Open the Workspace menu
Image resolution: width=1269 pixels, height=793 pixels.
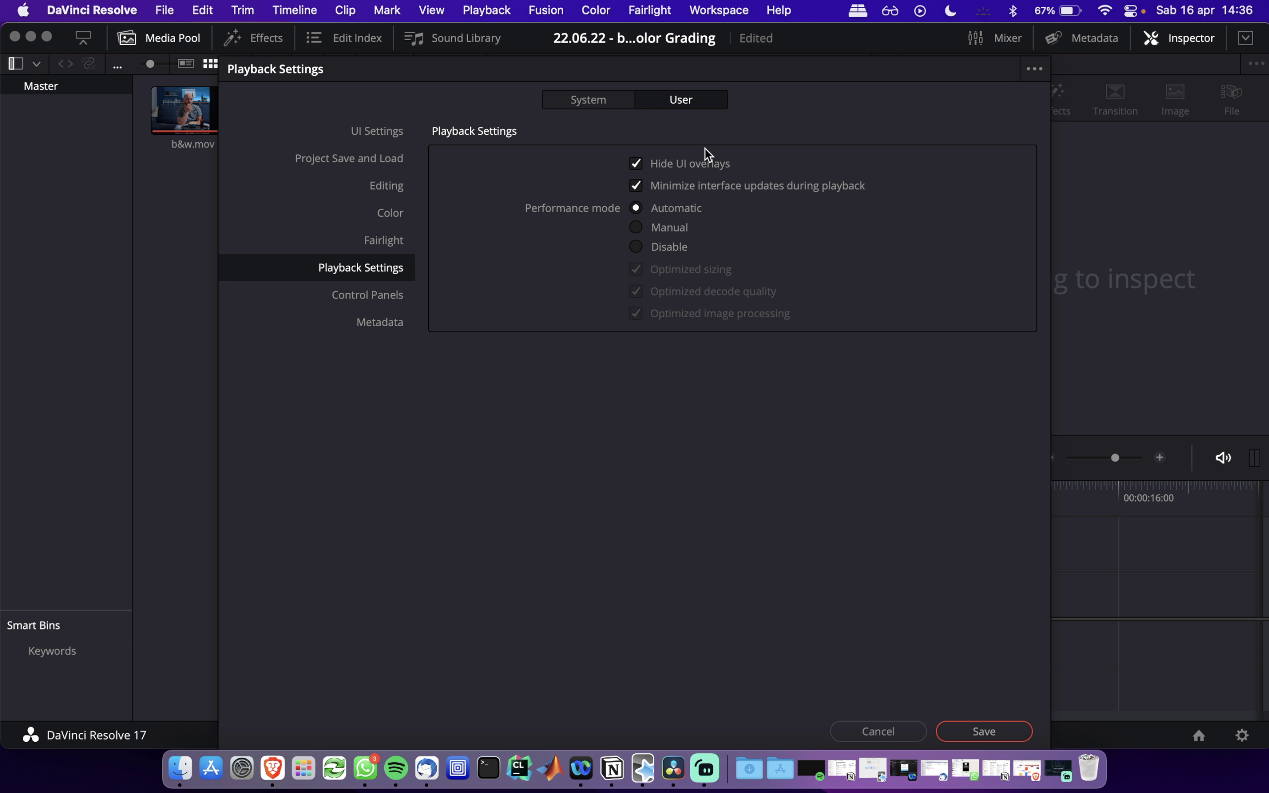[x=719, y=10]
